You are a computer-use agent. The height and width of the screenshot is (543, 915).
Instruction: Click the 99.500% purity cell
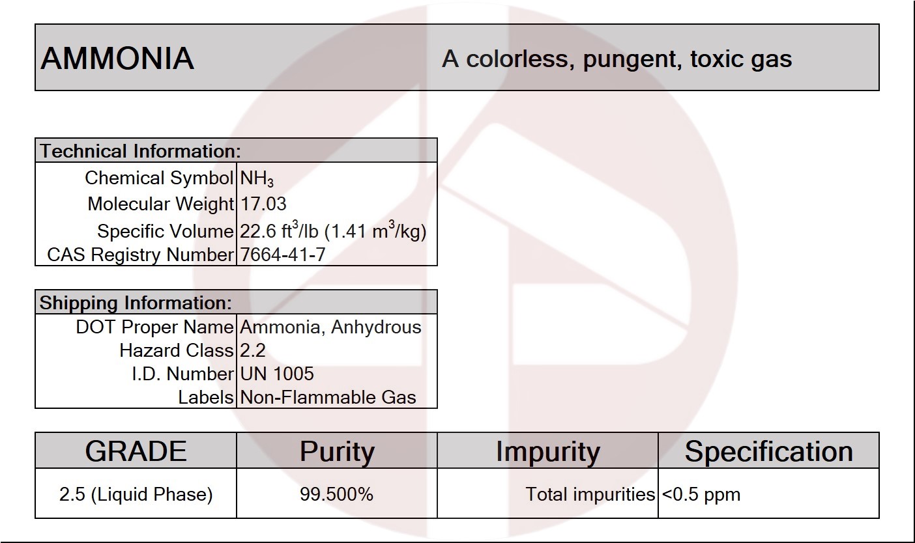click(337, 494)
